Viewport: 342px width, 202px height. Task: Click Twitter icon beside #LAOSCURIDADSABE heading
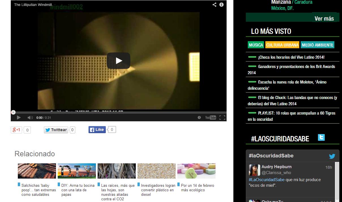(321, 137)
